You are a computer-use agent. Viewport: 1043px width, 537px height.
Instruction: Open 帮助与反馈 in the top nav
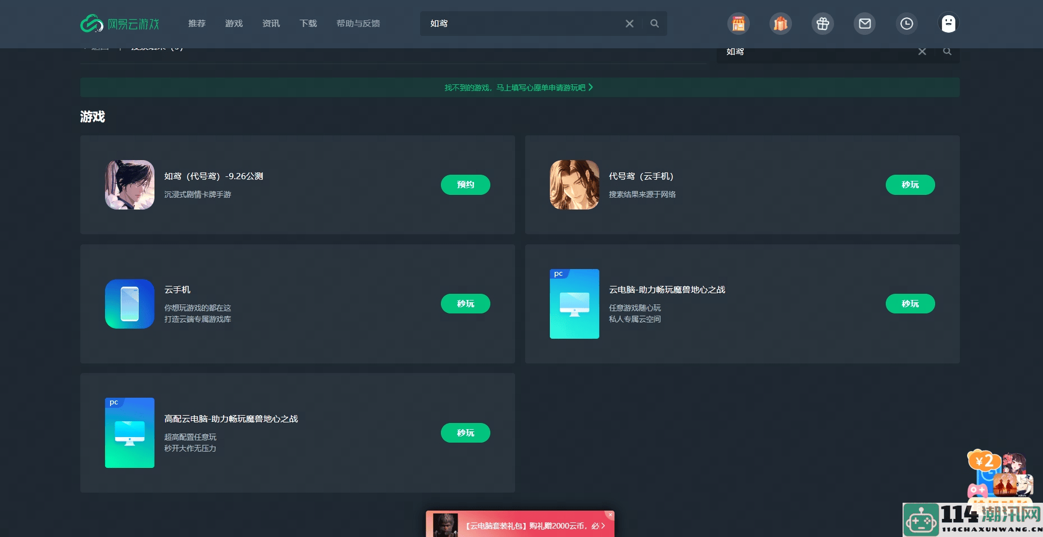pyautogui.click(x=358, y=24)
